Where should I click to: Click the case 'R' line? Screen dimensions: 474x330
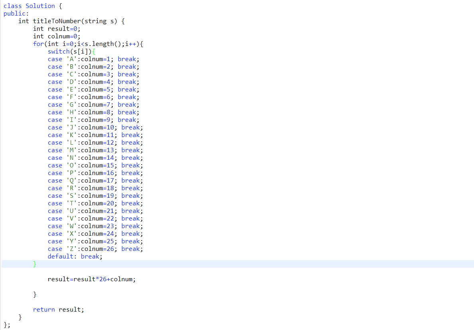pyautogui.click(x=95, y=188)
